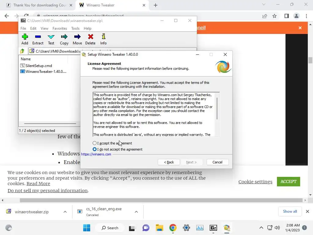The height and width of the screenshot is (235, 313).
Task: Open the 7-Zip Help menu
Action: [87, 28]
